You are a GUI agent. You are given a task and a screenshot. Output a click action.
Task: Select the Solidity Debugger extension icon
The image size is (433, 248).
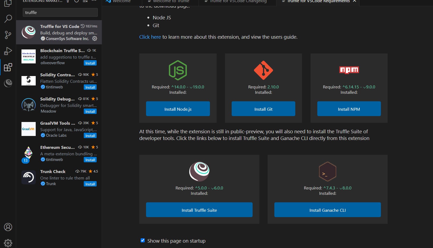pyautogui.click(x=28, y=105)
